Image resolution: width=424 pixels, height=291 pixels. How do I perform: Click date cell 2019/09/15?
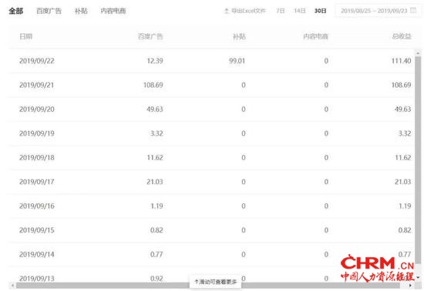pos(37,230)
